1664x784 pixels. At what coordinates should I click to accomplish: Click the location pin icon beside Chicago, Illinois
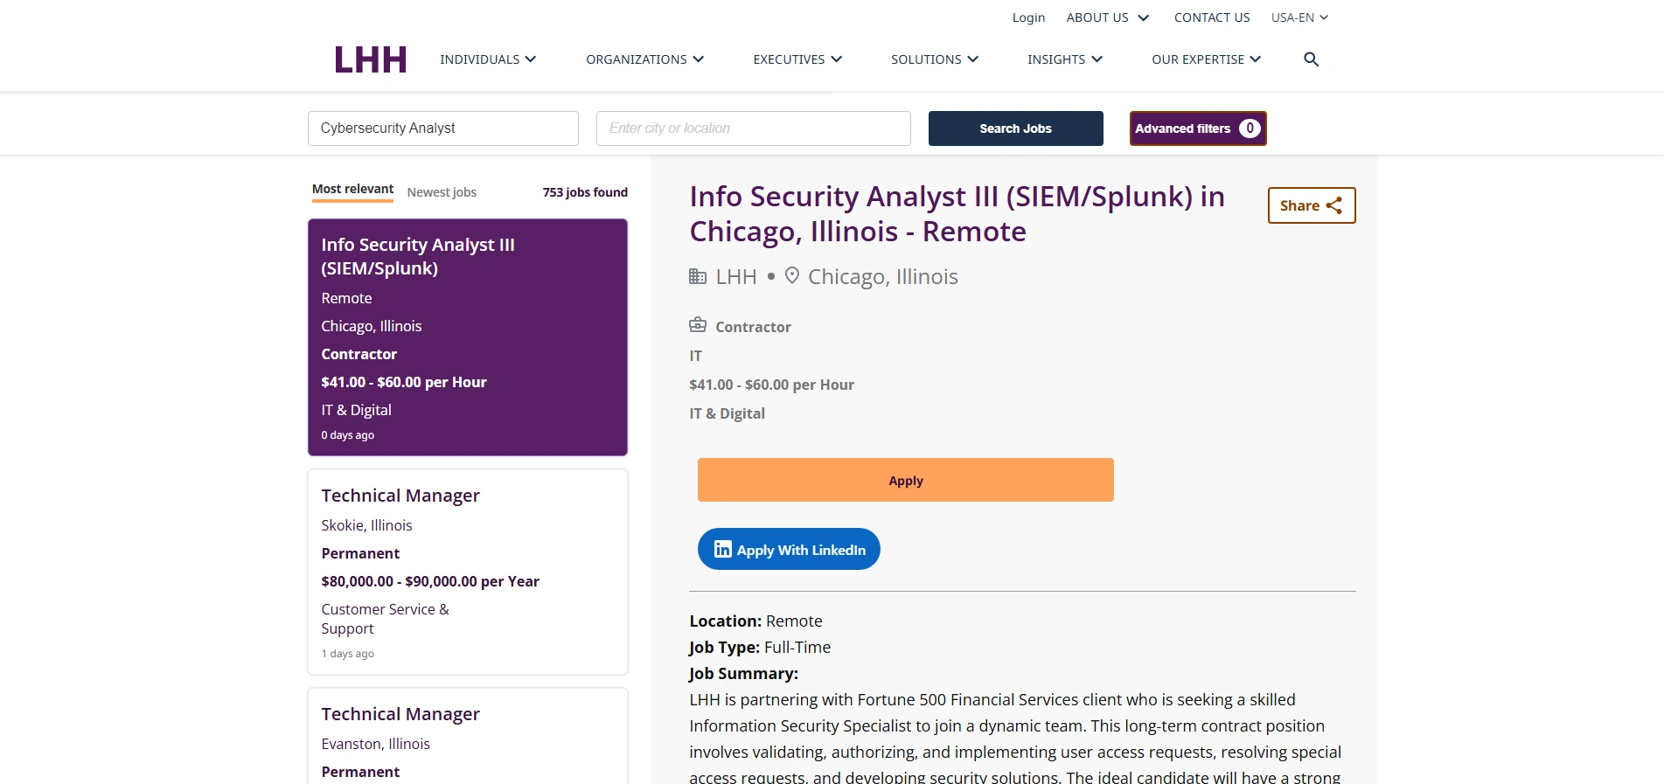coord(792,275)
